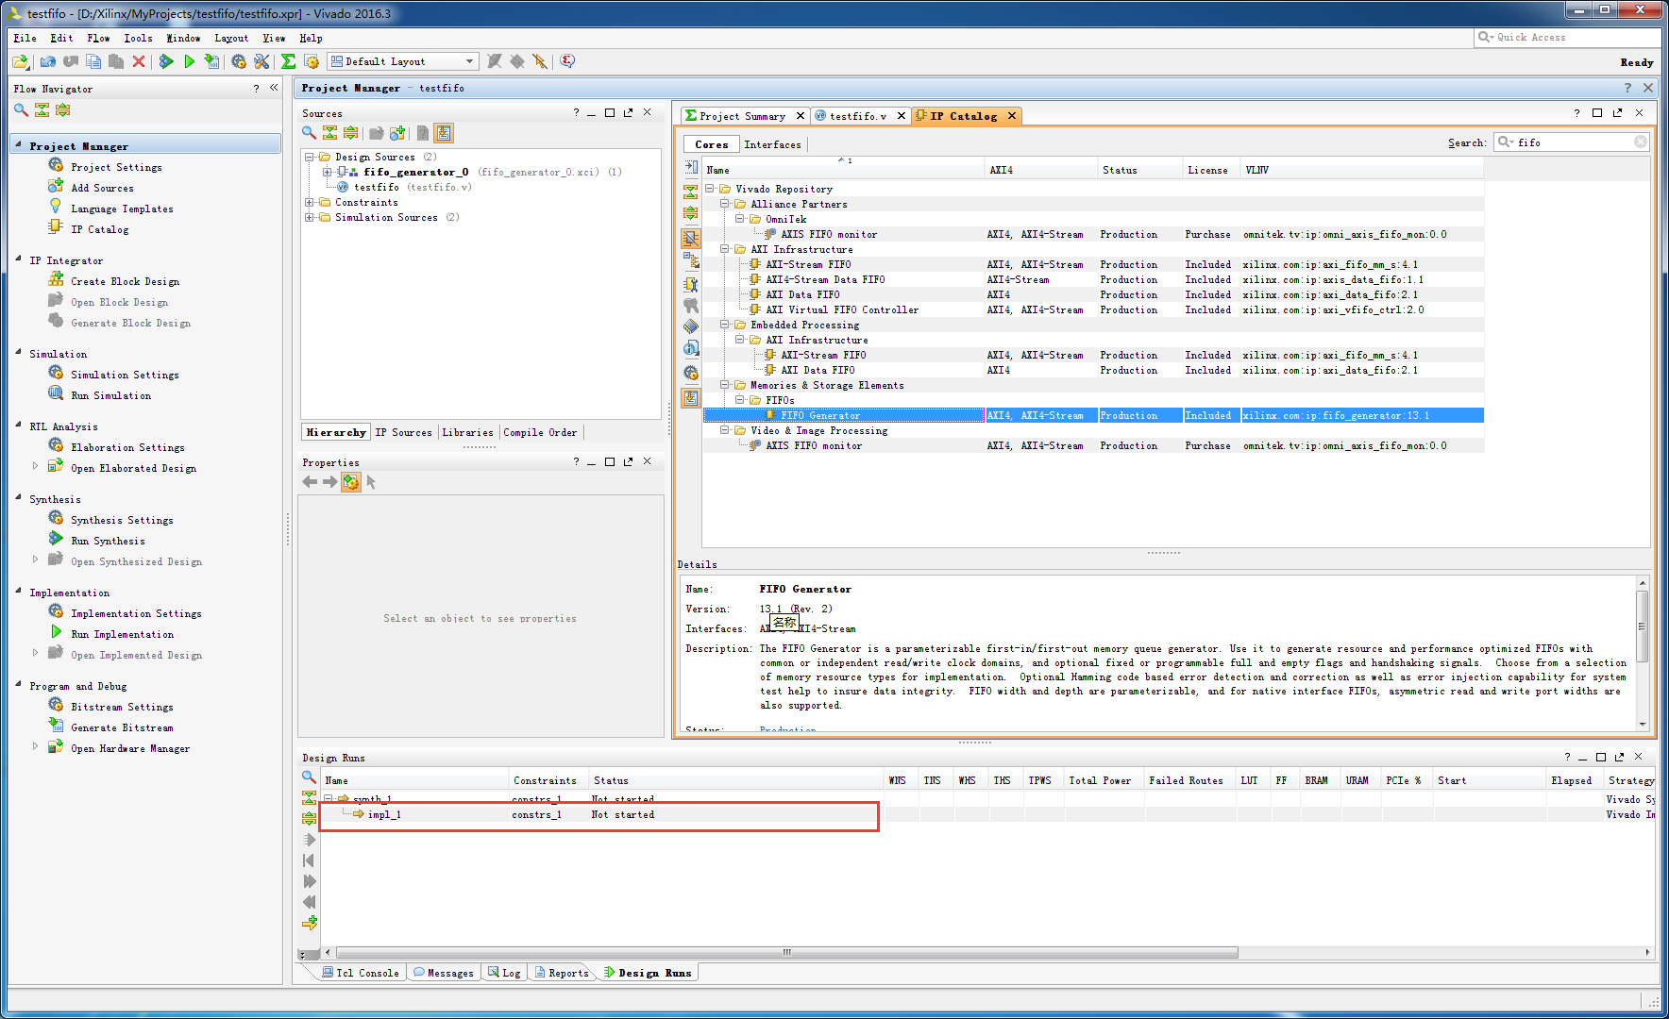
Task: Collapse the Vivado Repository tree node
Action: 710,189
